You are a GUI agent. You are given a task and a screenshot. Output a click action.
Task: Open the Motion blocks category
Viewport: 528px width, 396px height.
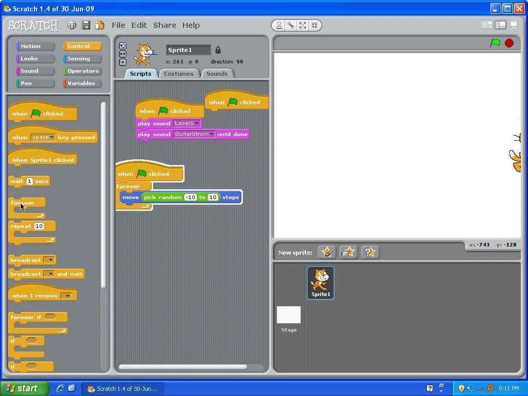[x=35, y=46]
